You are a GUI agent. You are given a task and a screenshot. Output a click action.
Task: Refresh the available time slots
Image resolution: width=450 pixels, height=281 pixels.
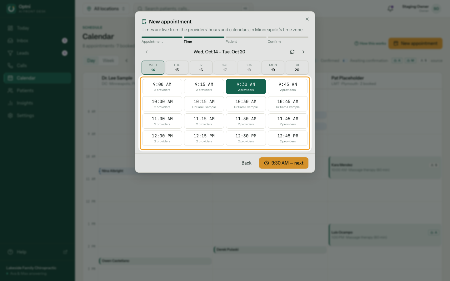click(292, 52)
